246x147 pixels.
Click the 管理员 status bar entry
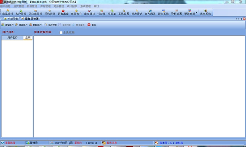tap(34, 143)
